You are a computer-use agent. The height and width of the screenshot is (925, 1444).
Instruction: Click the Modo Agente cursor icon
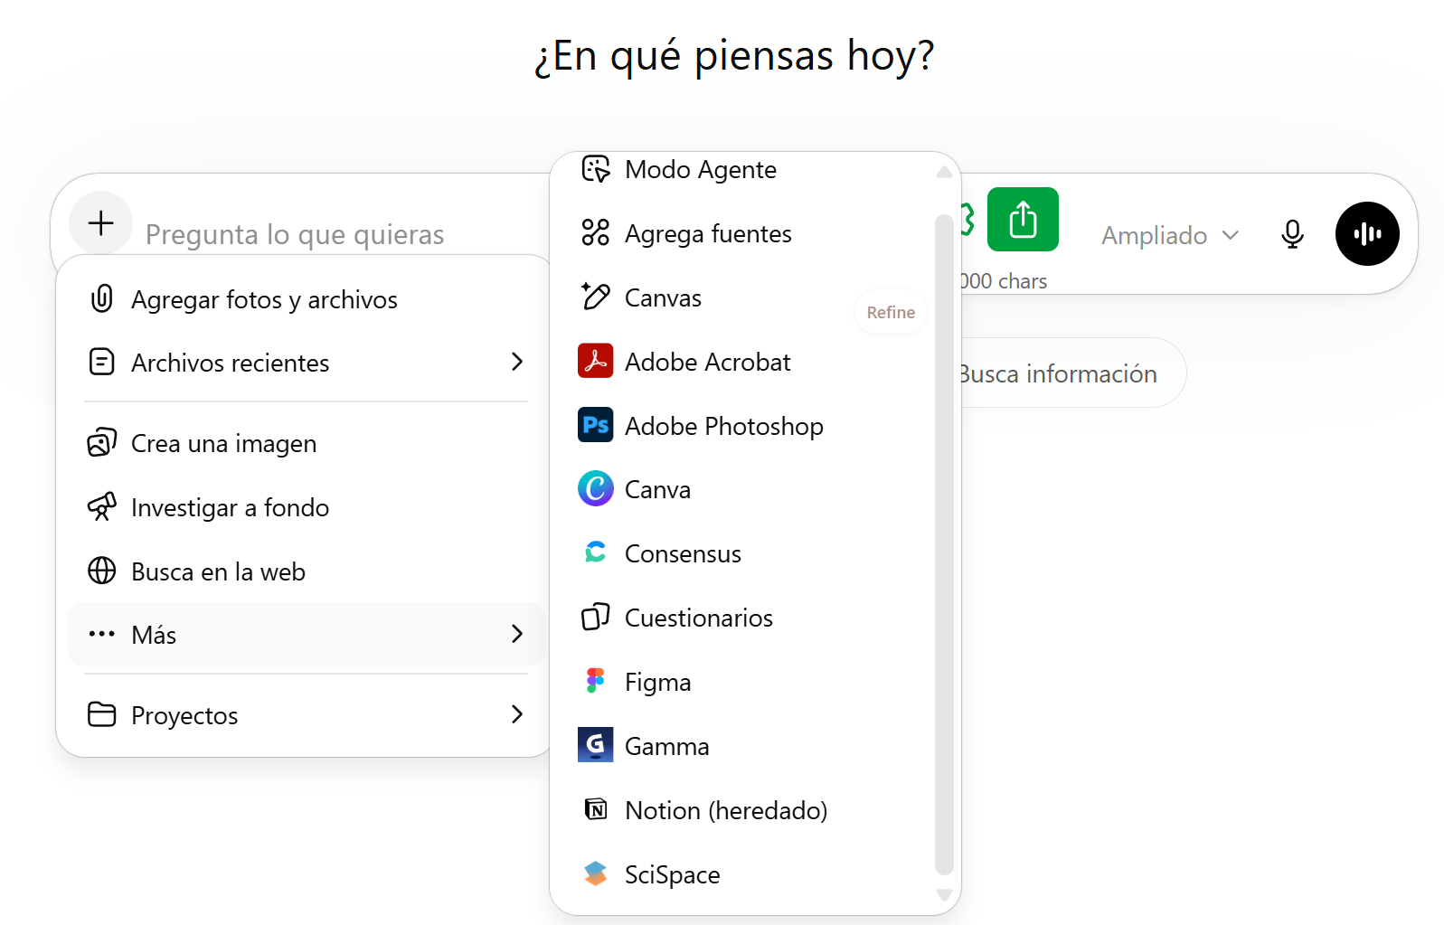(x=596, y=169)
